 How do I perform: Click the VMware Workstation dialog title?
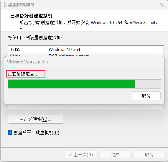[27, 62]
